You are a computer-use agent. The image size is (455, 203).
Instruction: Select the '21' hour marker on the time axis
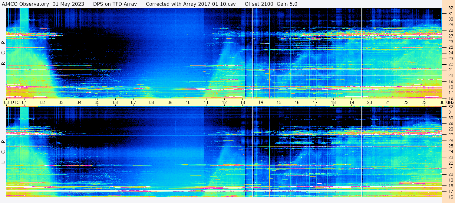pyautogui.click(x=388, y=102)
